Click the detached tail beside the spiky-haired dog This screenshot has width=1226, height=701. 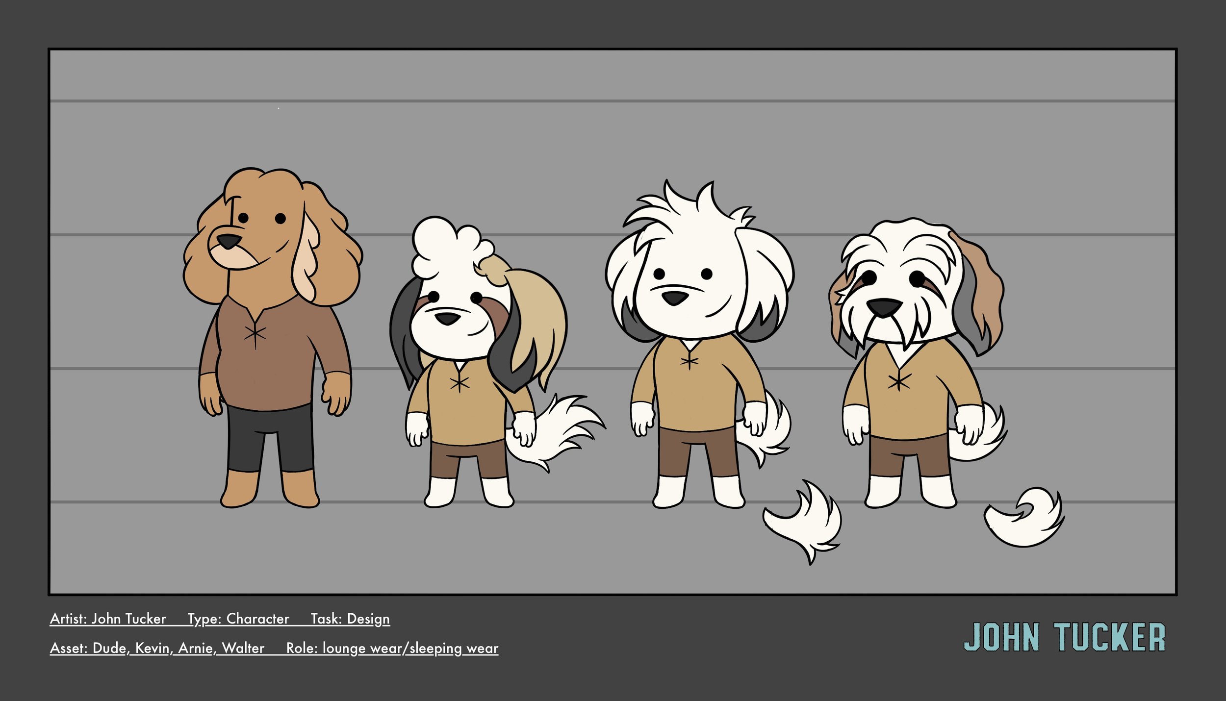coord(803,523)
